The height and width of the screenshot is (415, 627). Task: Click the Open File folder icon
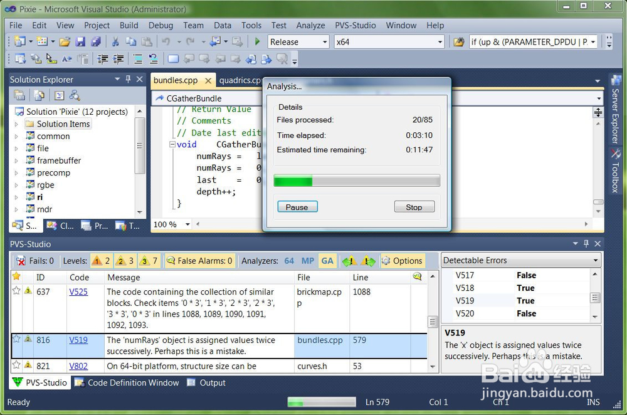[x=65, y=41]
